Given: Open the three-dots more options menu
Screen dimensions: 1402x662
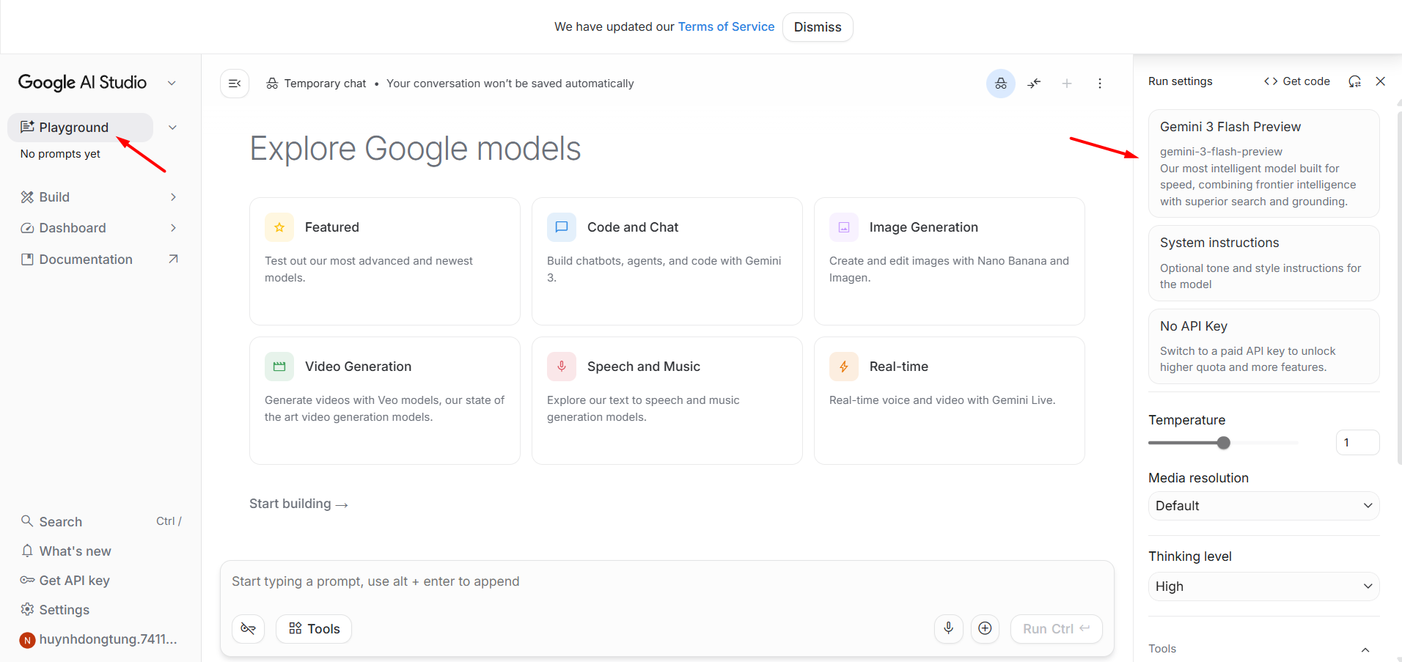Looking at the screenshot, I should pyautogui.click(x=1099, y=84).
